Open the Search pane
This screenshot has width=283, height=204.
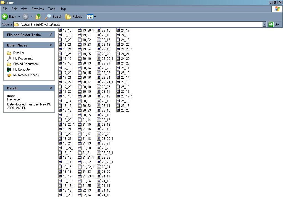[x=54, y=17]
